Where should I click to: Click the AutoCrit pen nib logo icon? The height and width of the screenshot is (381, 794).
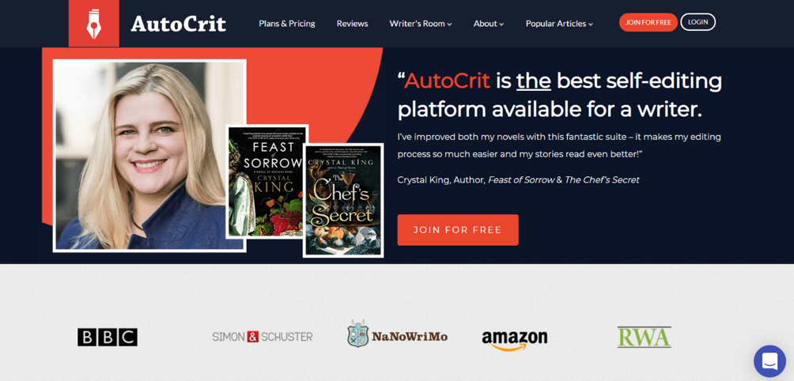pos(93,23)
